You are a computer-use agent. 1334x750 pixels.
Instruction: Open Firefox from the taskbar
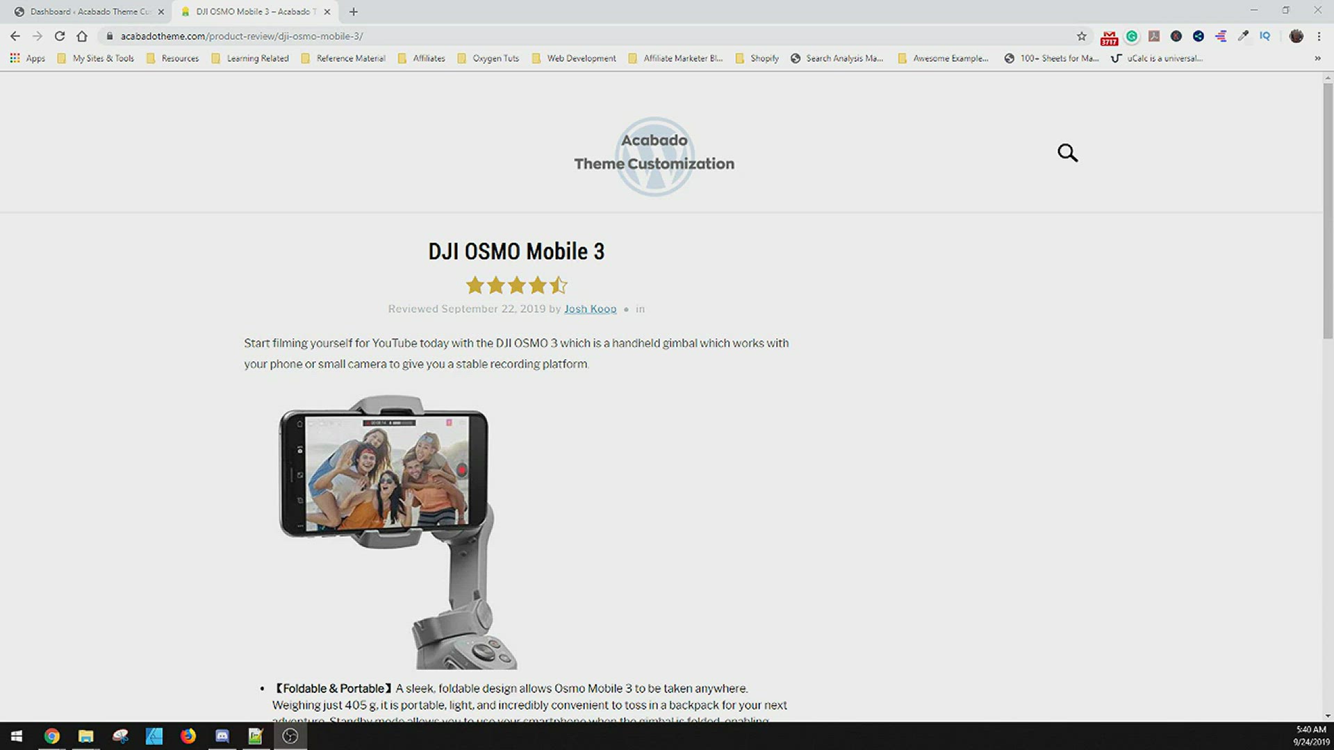click(x=188, y=736)
